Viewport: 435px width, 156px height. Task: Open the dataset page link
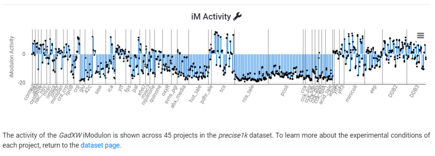pos(101,145)
